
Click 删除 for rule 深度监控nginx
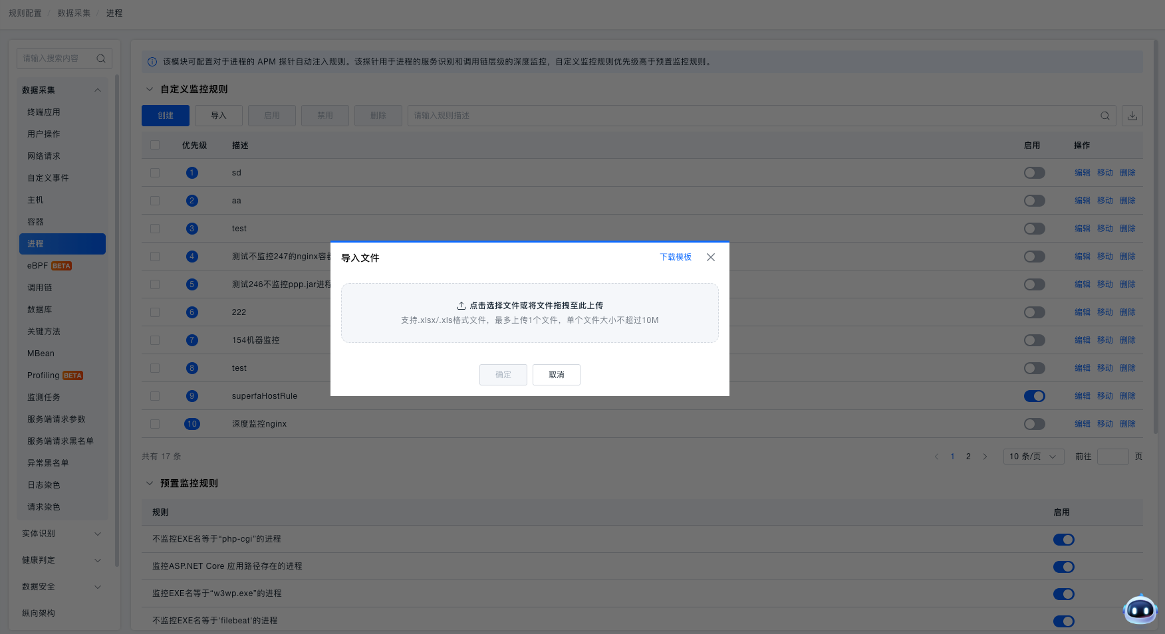pos(1128,424)
